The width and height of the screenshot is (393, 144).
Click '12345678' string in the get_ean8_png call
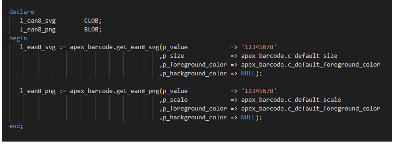[259, 91]
